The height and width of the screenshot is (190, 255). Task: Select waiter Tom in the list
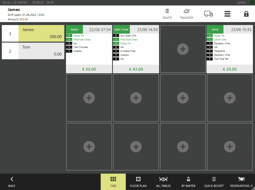click(x=41, y=51)
